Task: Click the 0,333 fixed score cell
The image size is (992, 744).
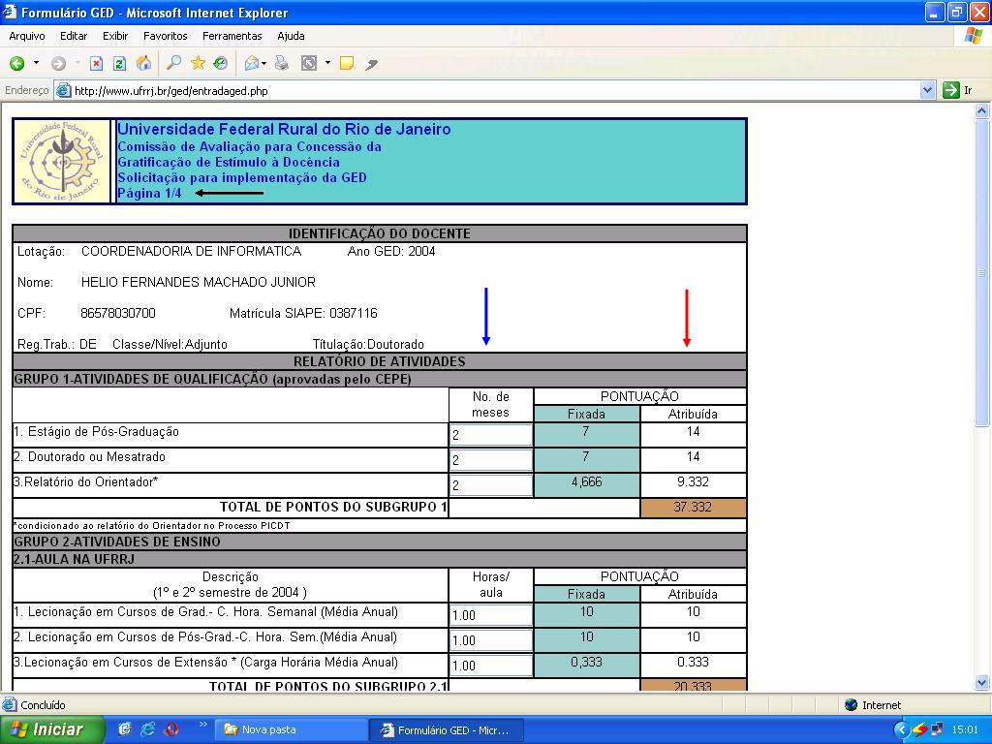Action: coord(586,665)
